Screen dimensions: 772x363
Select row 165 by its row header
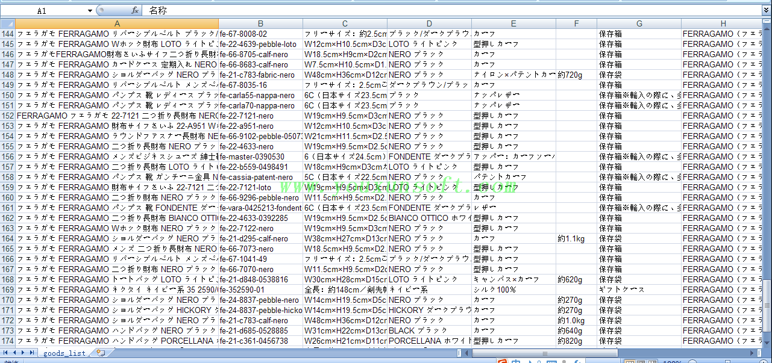pos(8,249)
